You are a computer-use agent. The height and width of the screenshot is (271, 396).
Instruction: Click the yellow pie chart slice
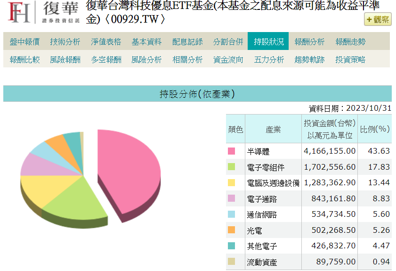point(48,189)
